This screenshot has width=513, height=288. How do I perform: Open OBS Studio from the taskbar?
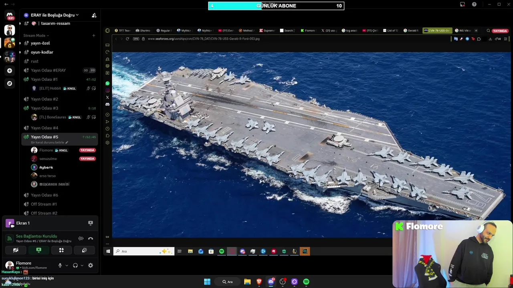[x=283, y=282]
